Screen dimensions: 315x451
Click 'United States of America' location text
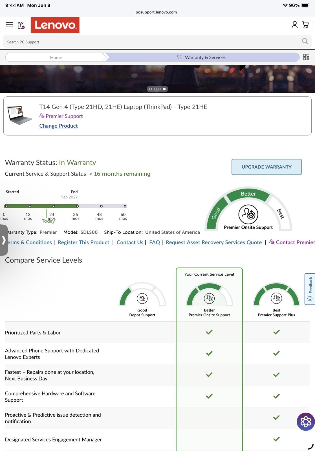[x=173, y=232]
